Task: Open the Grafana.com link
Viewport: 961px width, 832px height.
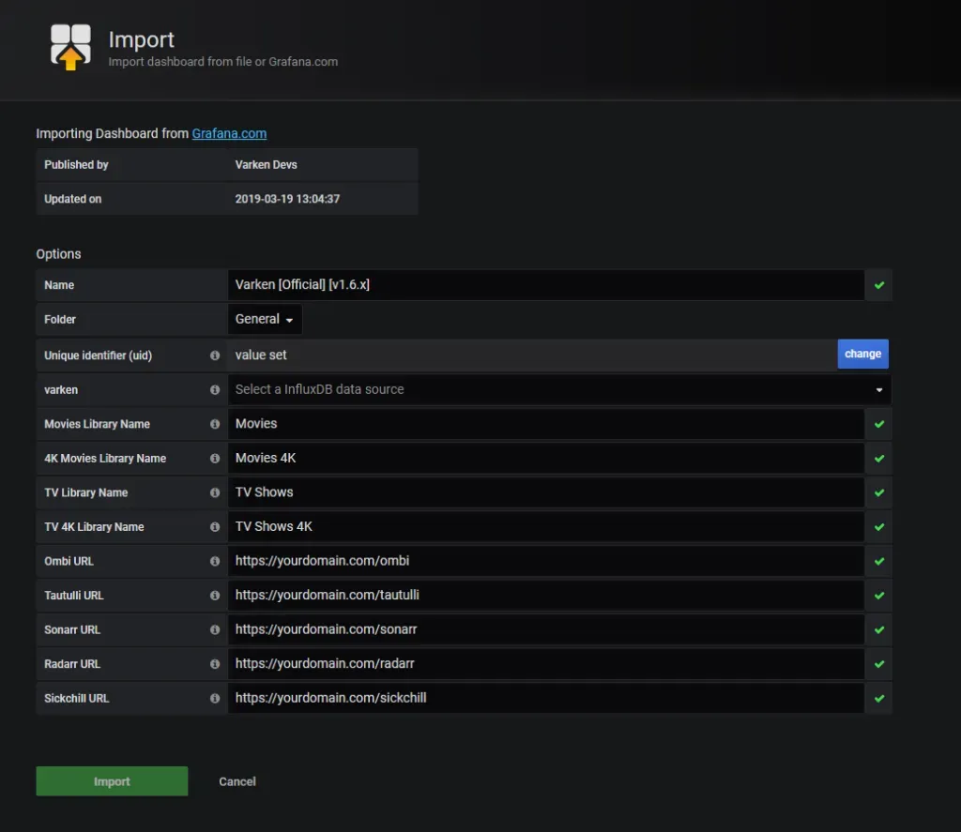Action: (229, 133)
